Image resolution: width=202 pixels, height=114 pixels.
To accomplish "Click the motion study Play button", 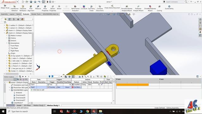I will tap(26, 77).
